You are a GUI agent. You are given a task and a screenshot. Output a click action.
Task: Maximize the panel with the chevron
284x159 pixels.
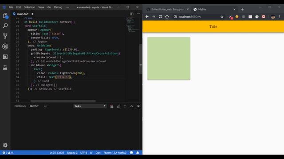pyautogui.click(x=132, y=106)
